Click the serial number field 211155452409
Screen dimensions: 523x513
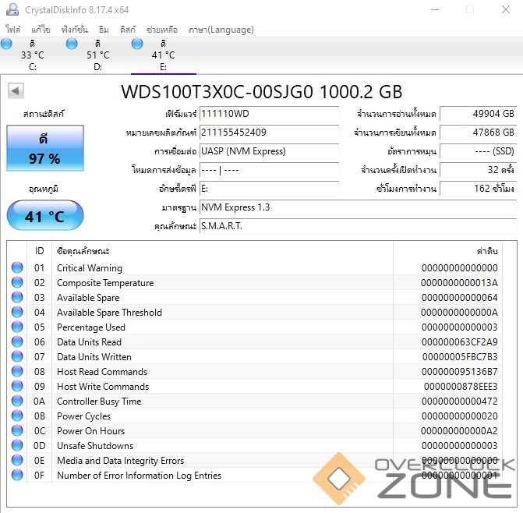coord(269,133)
